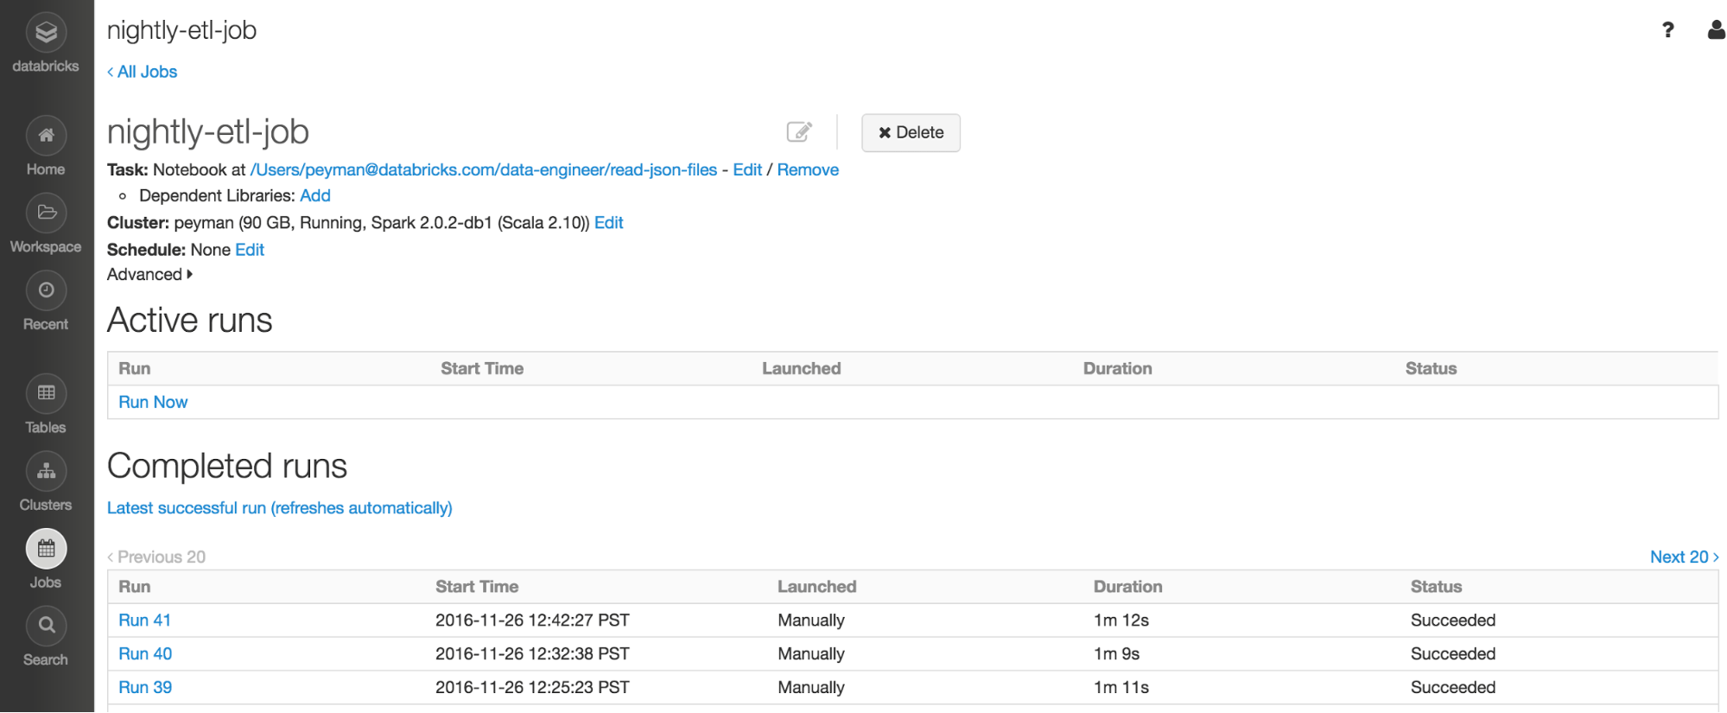Open the read-json-files notebook path link
Screen dimensions: 1727x713
point(483,170)
